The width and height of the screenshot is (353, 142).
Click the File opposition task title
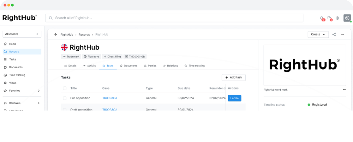coord(81,98)
